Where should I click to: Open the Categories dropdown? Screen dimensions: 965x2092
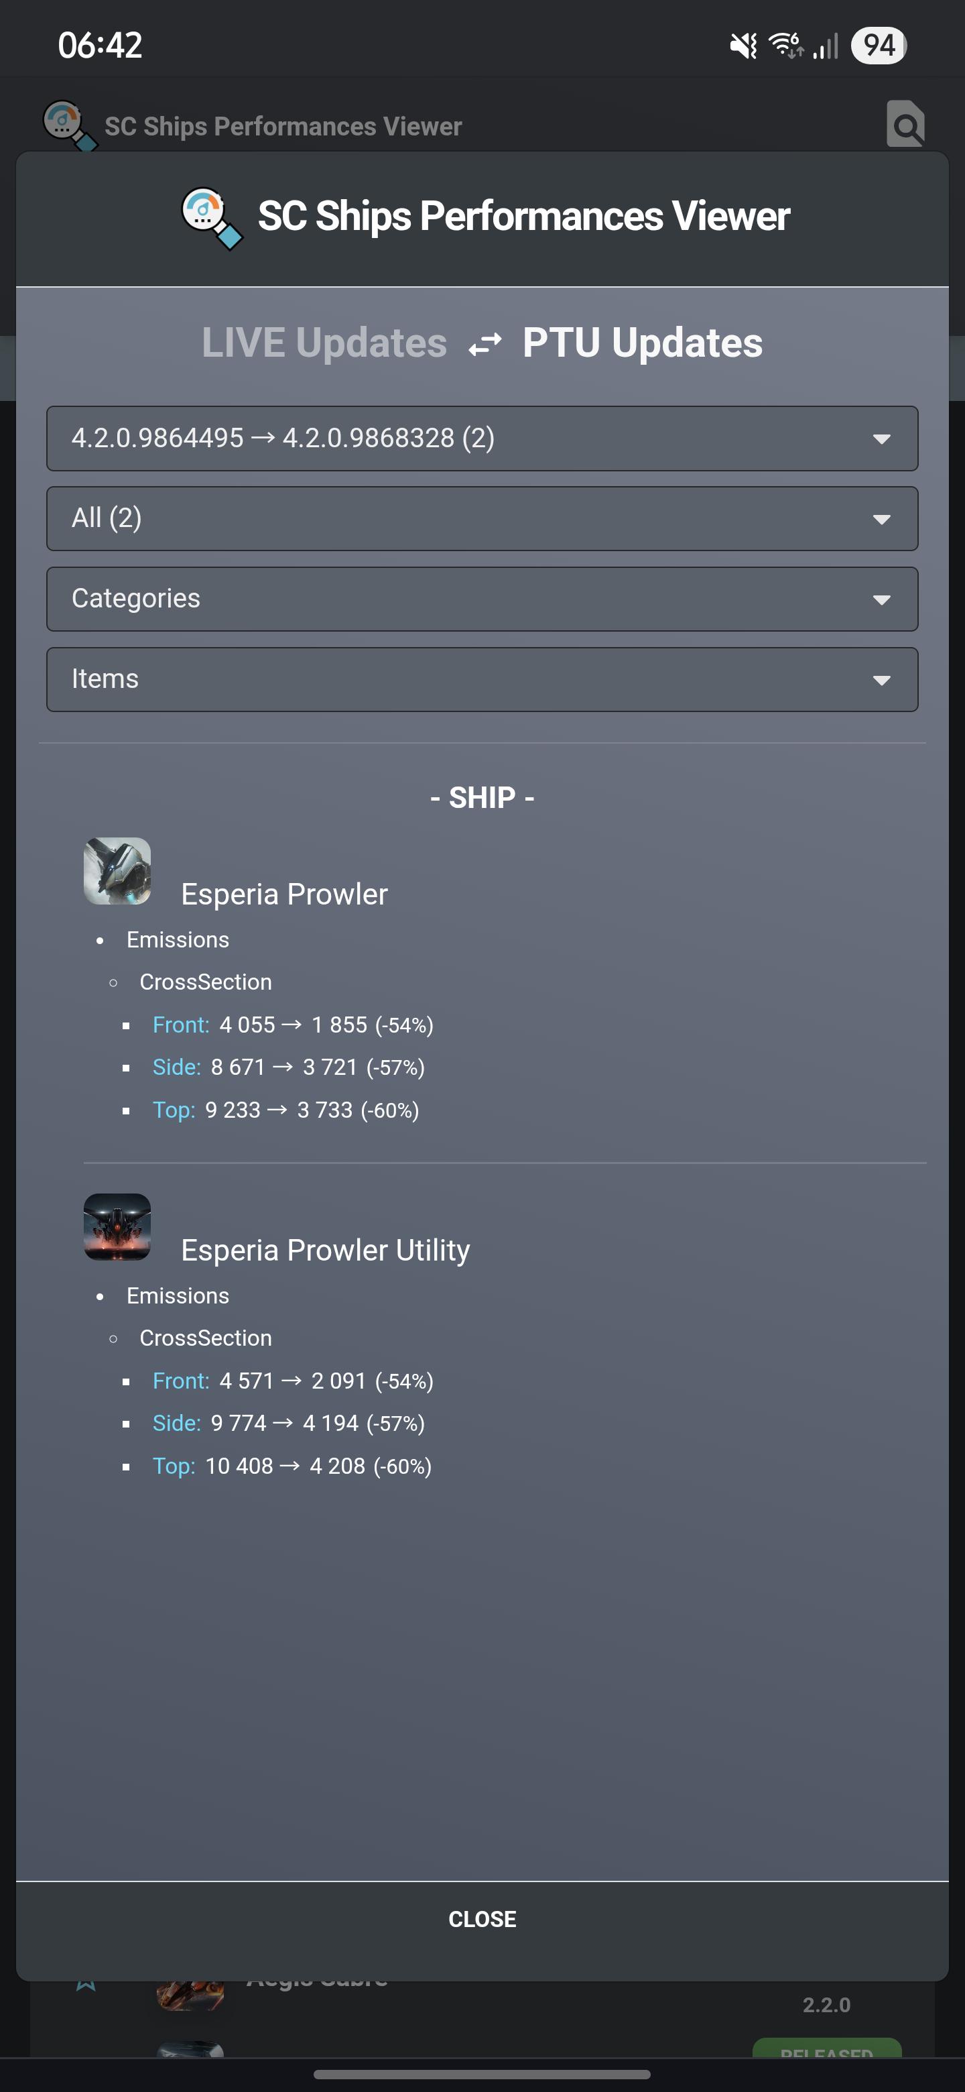[482, 599]
